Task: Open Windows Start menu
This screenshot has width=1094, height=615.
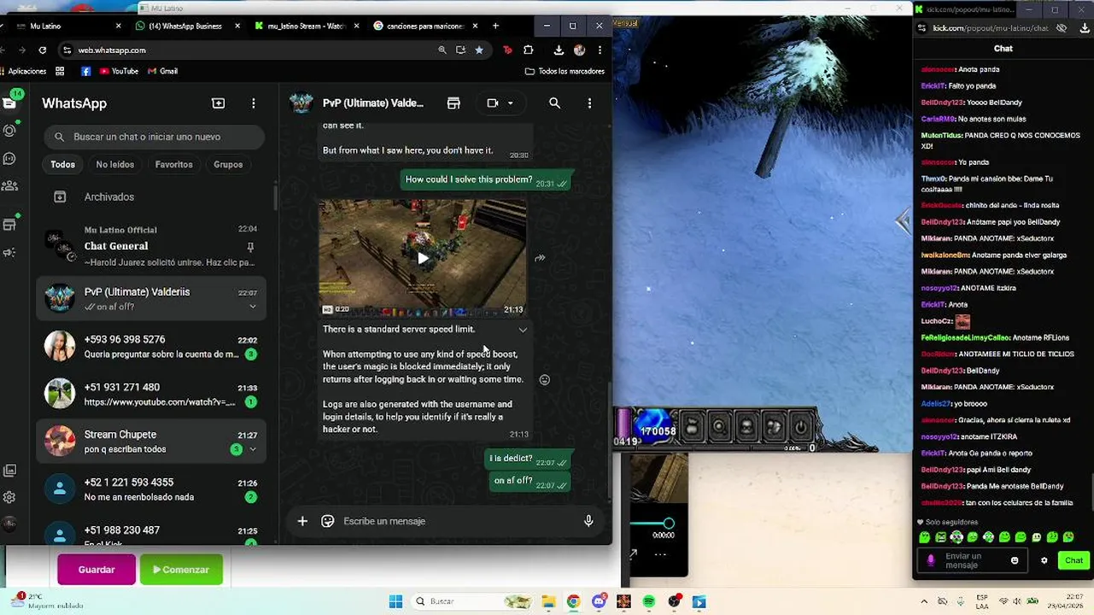Action: [x=395, y=601]
